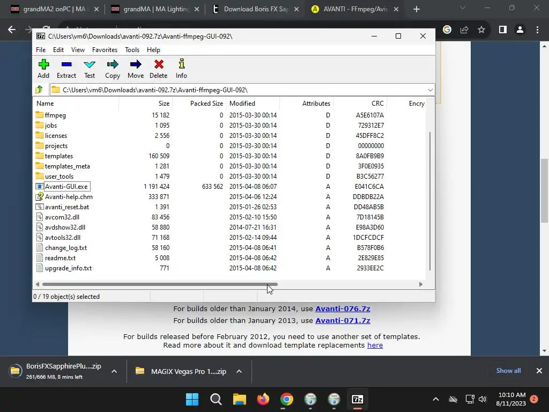Select the user_tools folder
Screen dimensions: 549x412
[59, 176]
